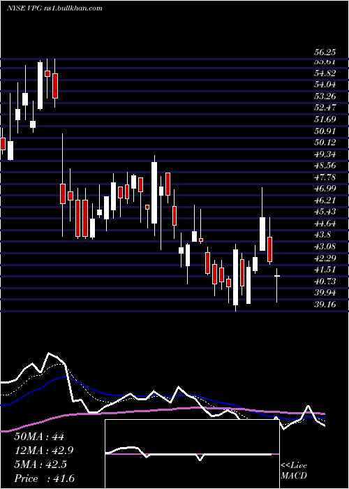This screenshot has height=489, width=349.
Task: Click the NYSE VPG ns1.bullkhan.com title text
Action: tap(54, 8)
